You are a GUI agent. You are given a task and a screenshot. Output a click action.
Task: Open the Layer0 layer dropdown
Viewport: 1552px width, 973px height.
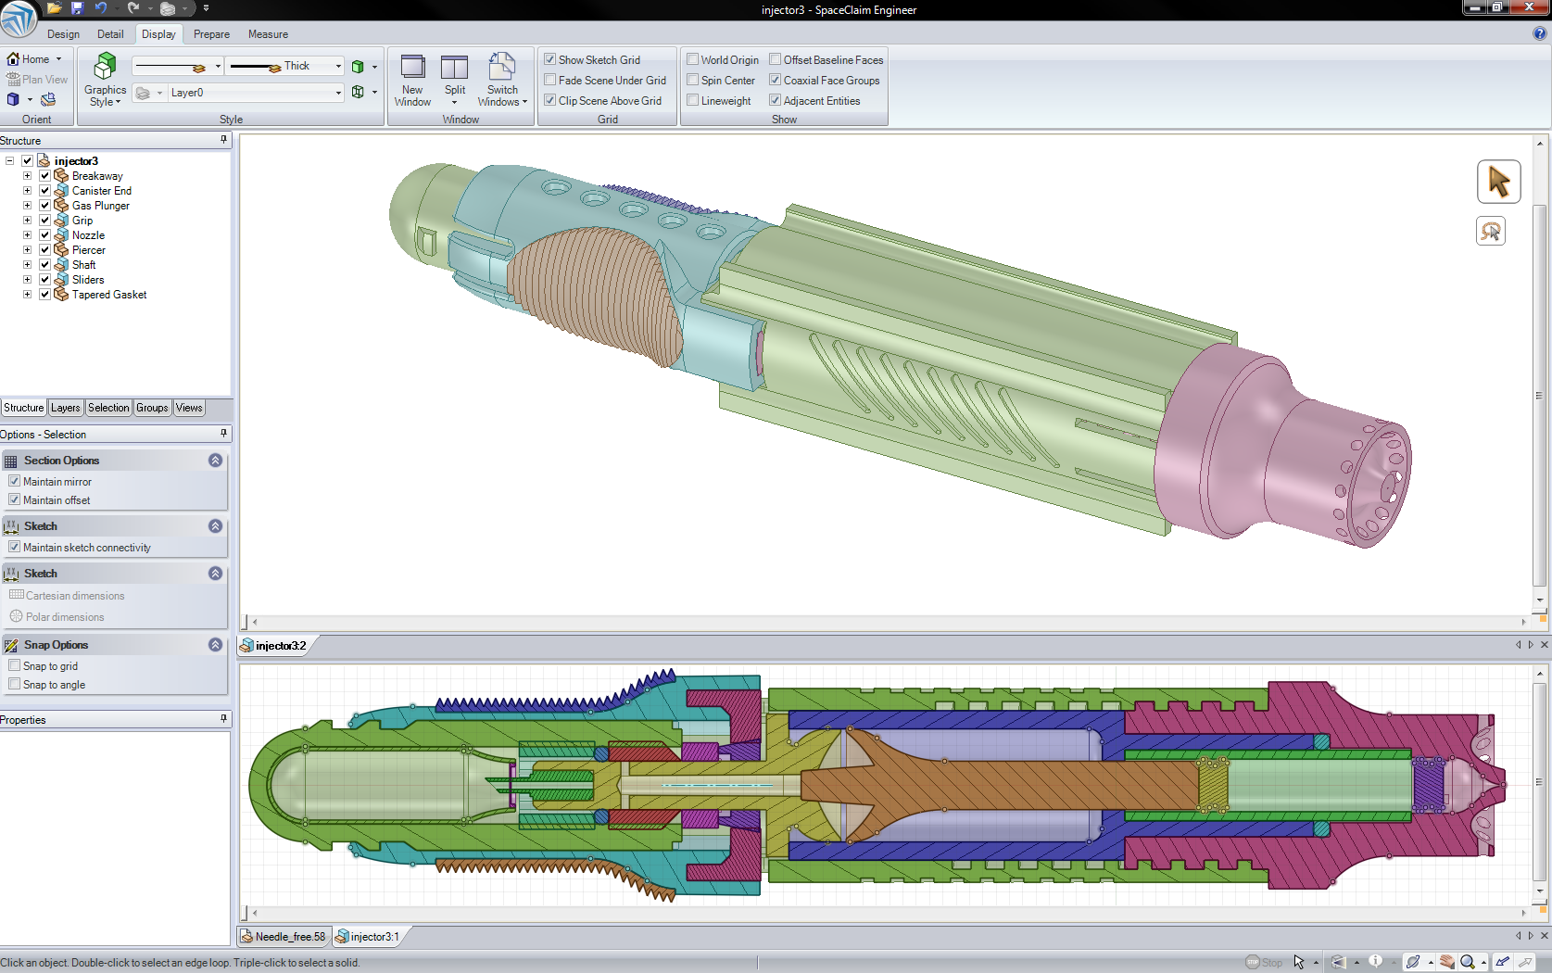[338, 93]
